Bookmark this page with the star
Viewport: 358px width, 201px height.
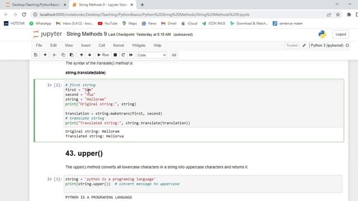tap(338, 15)
